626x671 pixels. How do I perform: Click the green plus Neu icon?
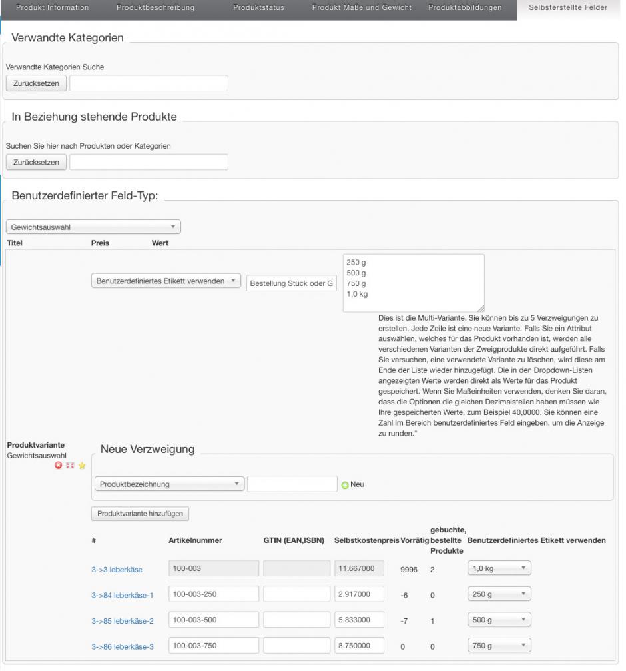pyautogui.click(x=345, y=484)
